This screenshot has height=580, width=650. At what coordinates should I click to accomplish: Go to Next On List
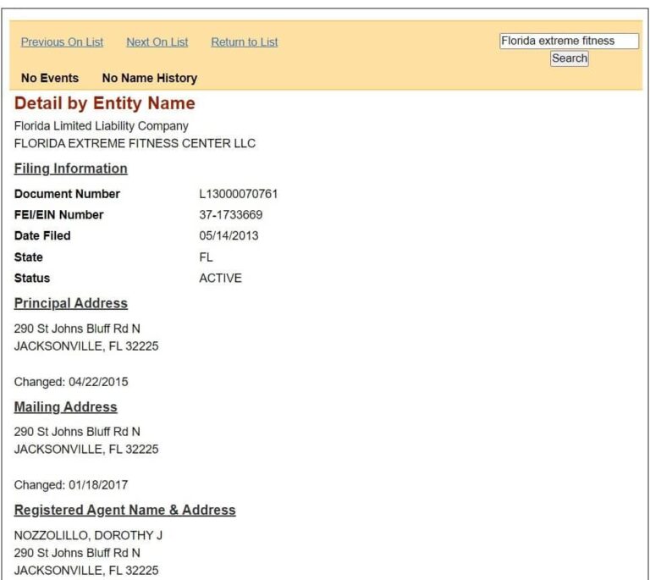157,42
